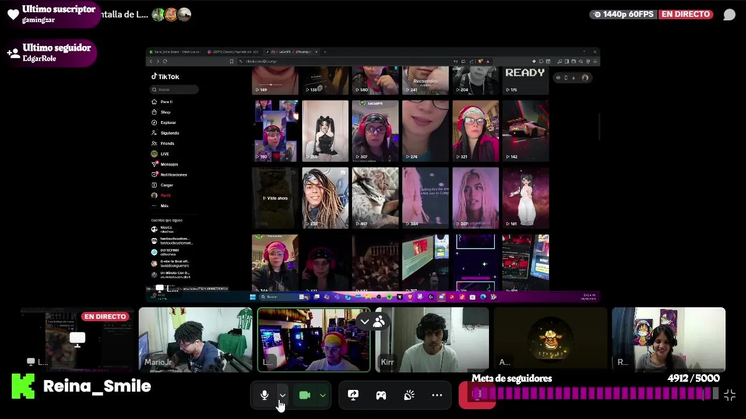This screenshot has width=746, height=419.
Task: Open the READY video with 175 views
Action: point(526,80)
